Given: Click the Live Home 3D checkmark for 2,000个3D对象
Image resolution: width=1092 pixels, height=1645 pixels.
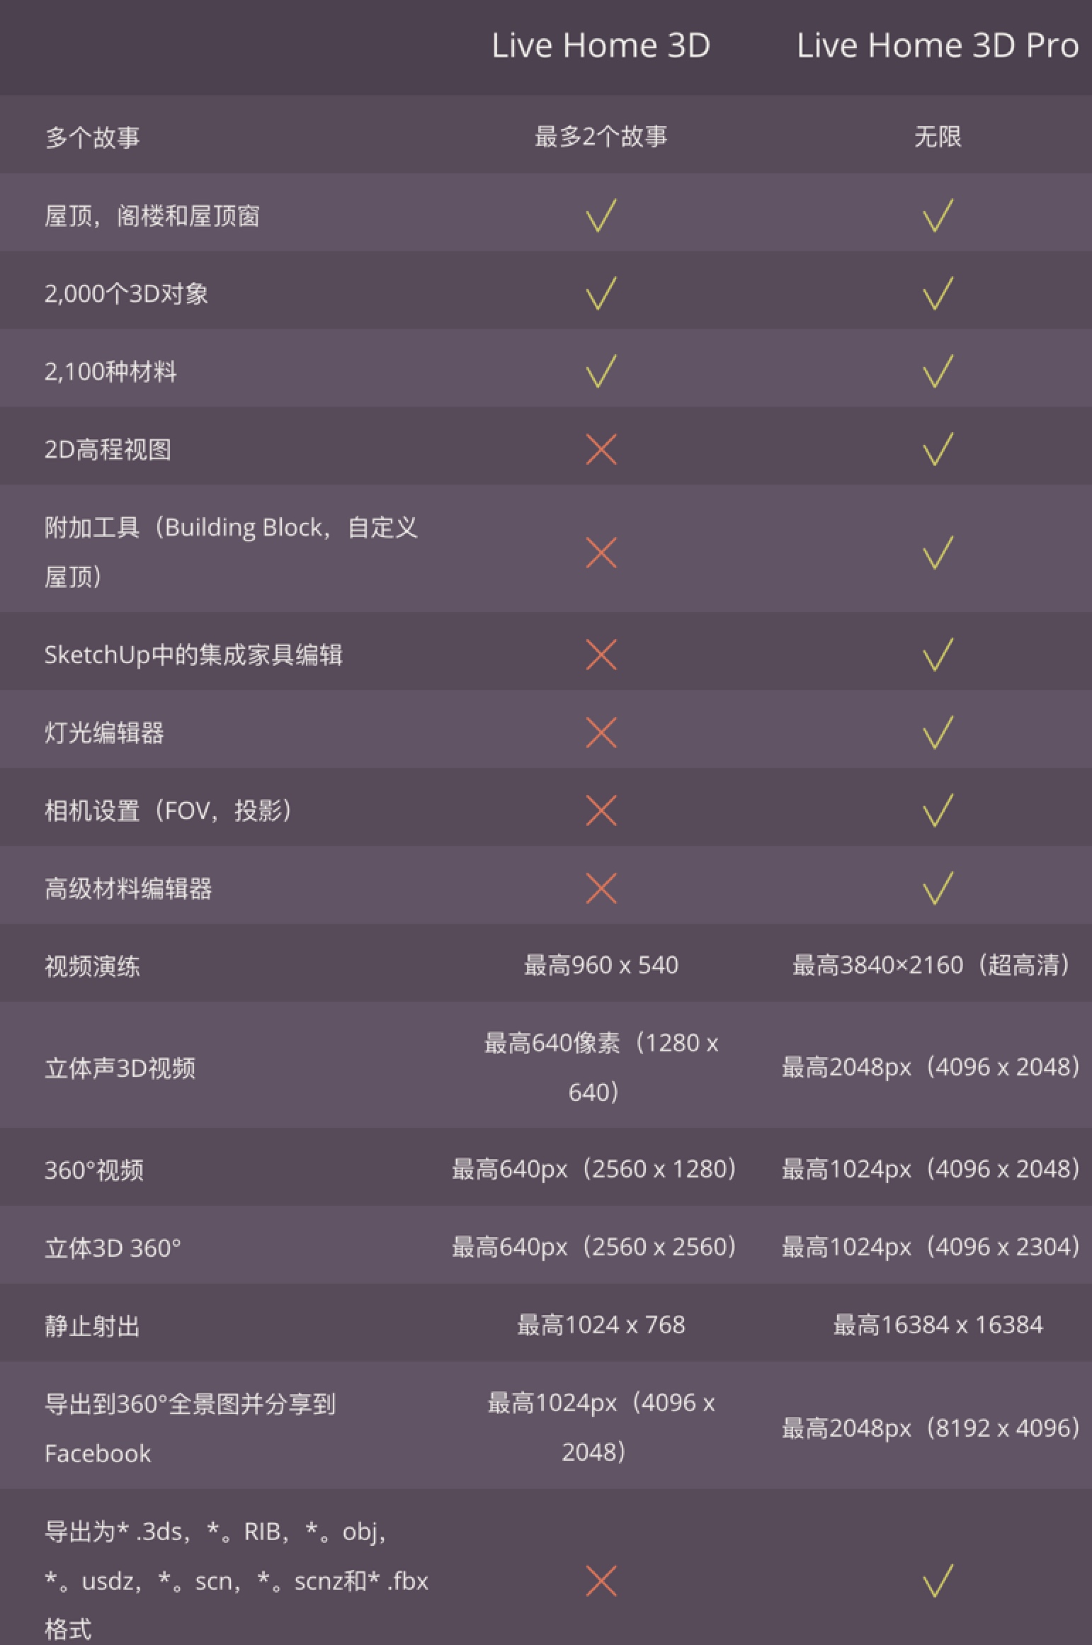Looking at the screenshot, I should [x=601, y=293].
